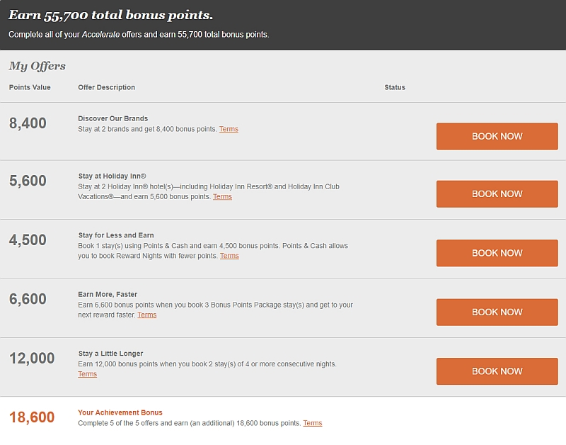Click the 18,600 achievement points value

pos(32,417)
